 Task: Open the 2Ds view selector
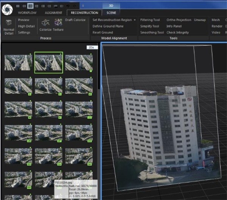pyautogui.click(x=92, y=47)
